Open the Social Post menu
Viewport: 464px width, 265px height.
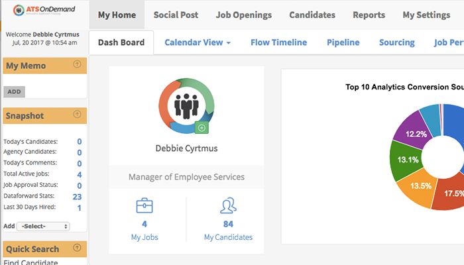point(176,15)
